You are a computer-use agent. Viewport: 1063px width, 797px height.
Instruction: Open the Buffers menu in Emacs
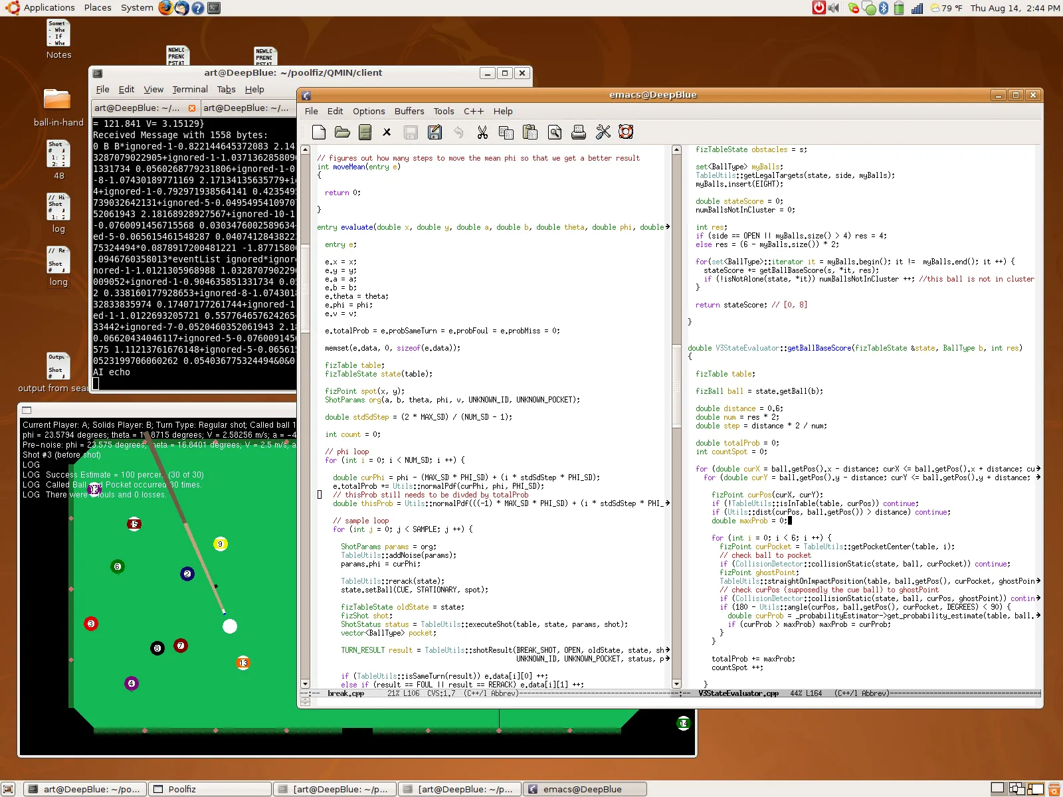coord(409,111)
